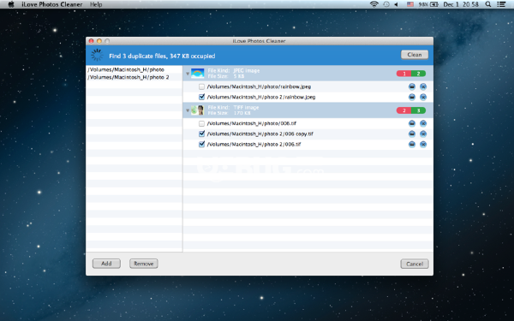
Task: Click the rainbow thumbnail in JPEG group
Action: 197,74
